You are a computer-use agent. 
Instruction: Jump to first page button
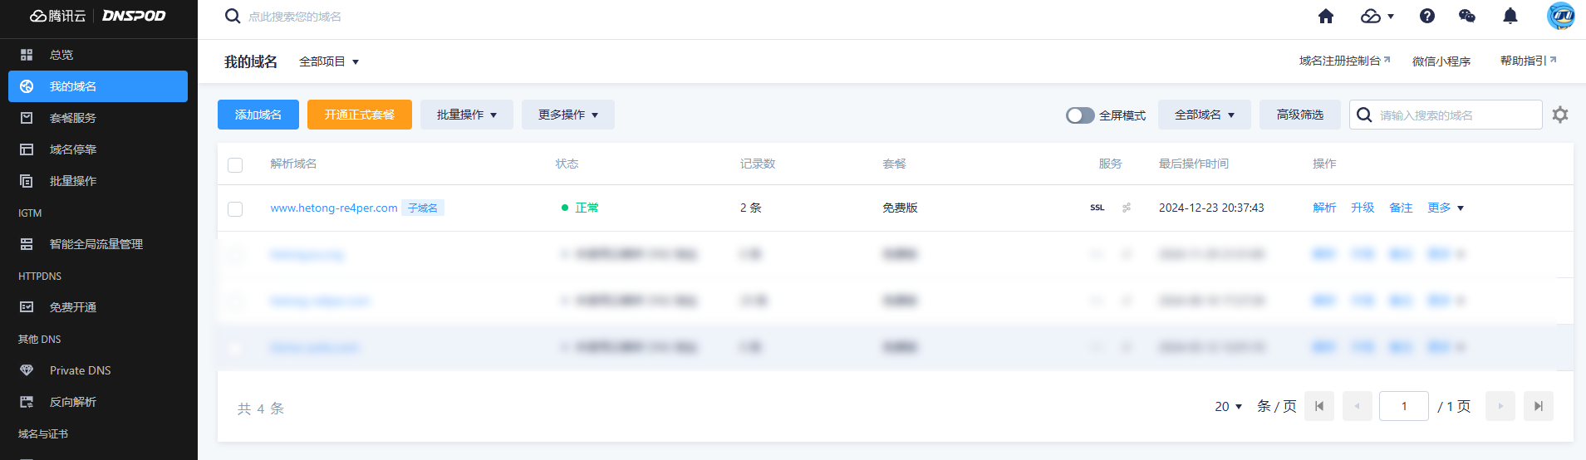(1319, 406)
